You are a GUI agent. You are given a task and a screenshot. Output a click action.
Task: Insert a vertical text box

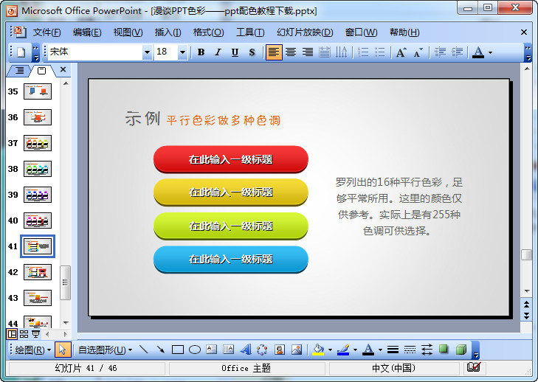click(x=229, y=350)
